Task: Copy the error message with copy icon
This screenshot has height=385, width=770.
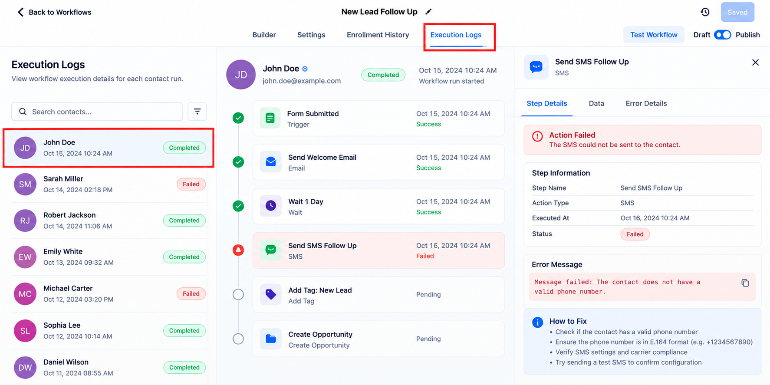Action: tap(745, 283)
